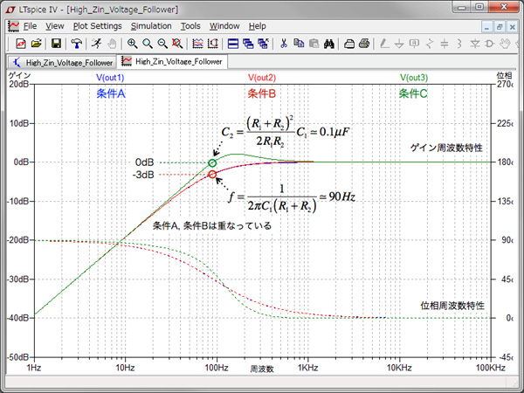Click the 100Hz label on frequency axis
524x393 pixels.
[217, 369]
